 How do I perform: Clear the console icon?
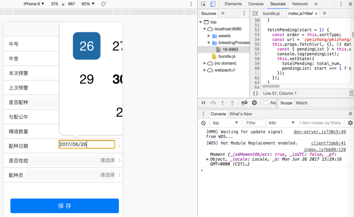tap(204, 123)
